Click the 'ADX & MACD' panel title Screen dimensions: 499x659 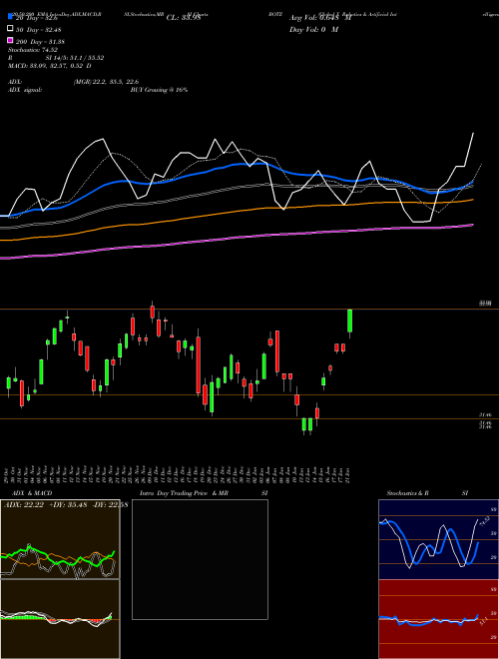click(32, 493)
